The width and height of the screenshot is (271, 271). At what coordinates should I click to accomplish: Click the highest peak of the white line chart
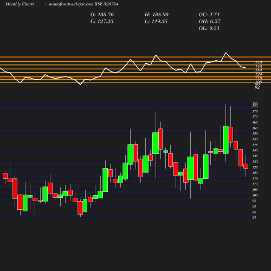coord(226,53)
